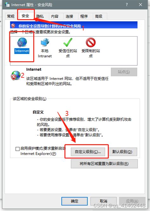The image size is (150, 211).
Task: Click the red shield warning icon in banner
Action: [13, 26]
